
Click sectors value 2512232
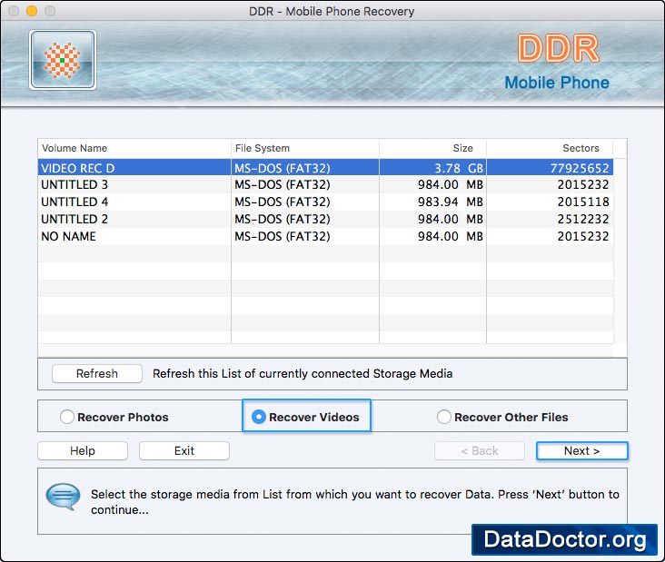pos(550,219)
